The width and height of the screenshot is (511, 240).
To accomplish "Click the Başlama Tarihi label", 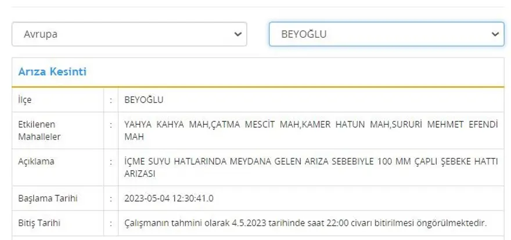I will click(x=48, y=198).
